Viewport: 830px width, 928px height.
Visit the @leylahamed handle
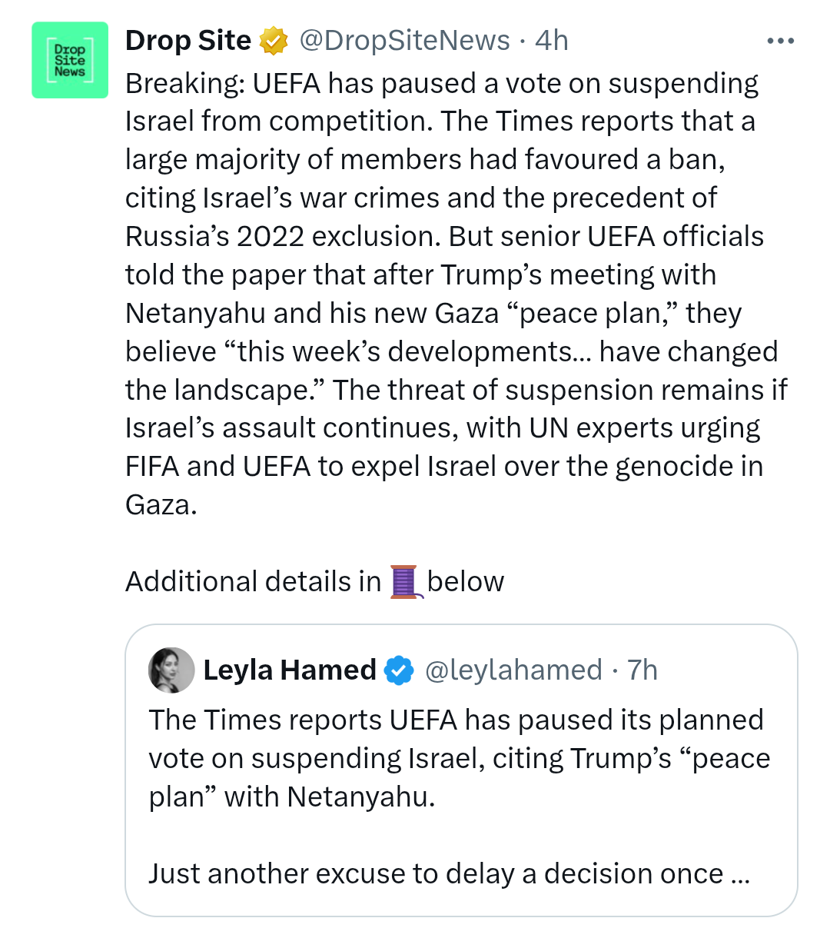(513, 670)
